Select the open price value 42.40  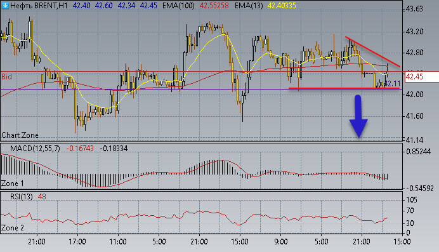(81, 6)
